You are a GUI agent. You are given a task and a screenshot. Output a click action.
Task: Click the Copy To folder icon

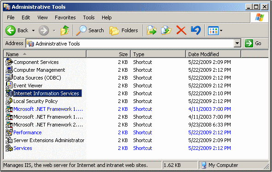(x=166, y=30)
